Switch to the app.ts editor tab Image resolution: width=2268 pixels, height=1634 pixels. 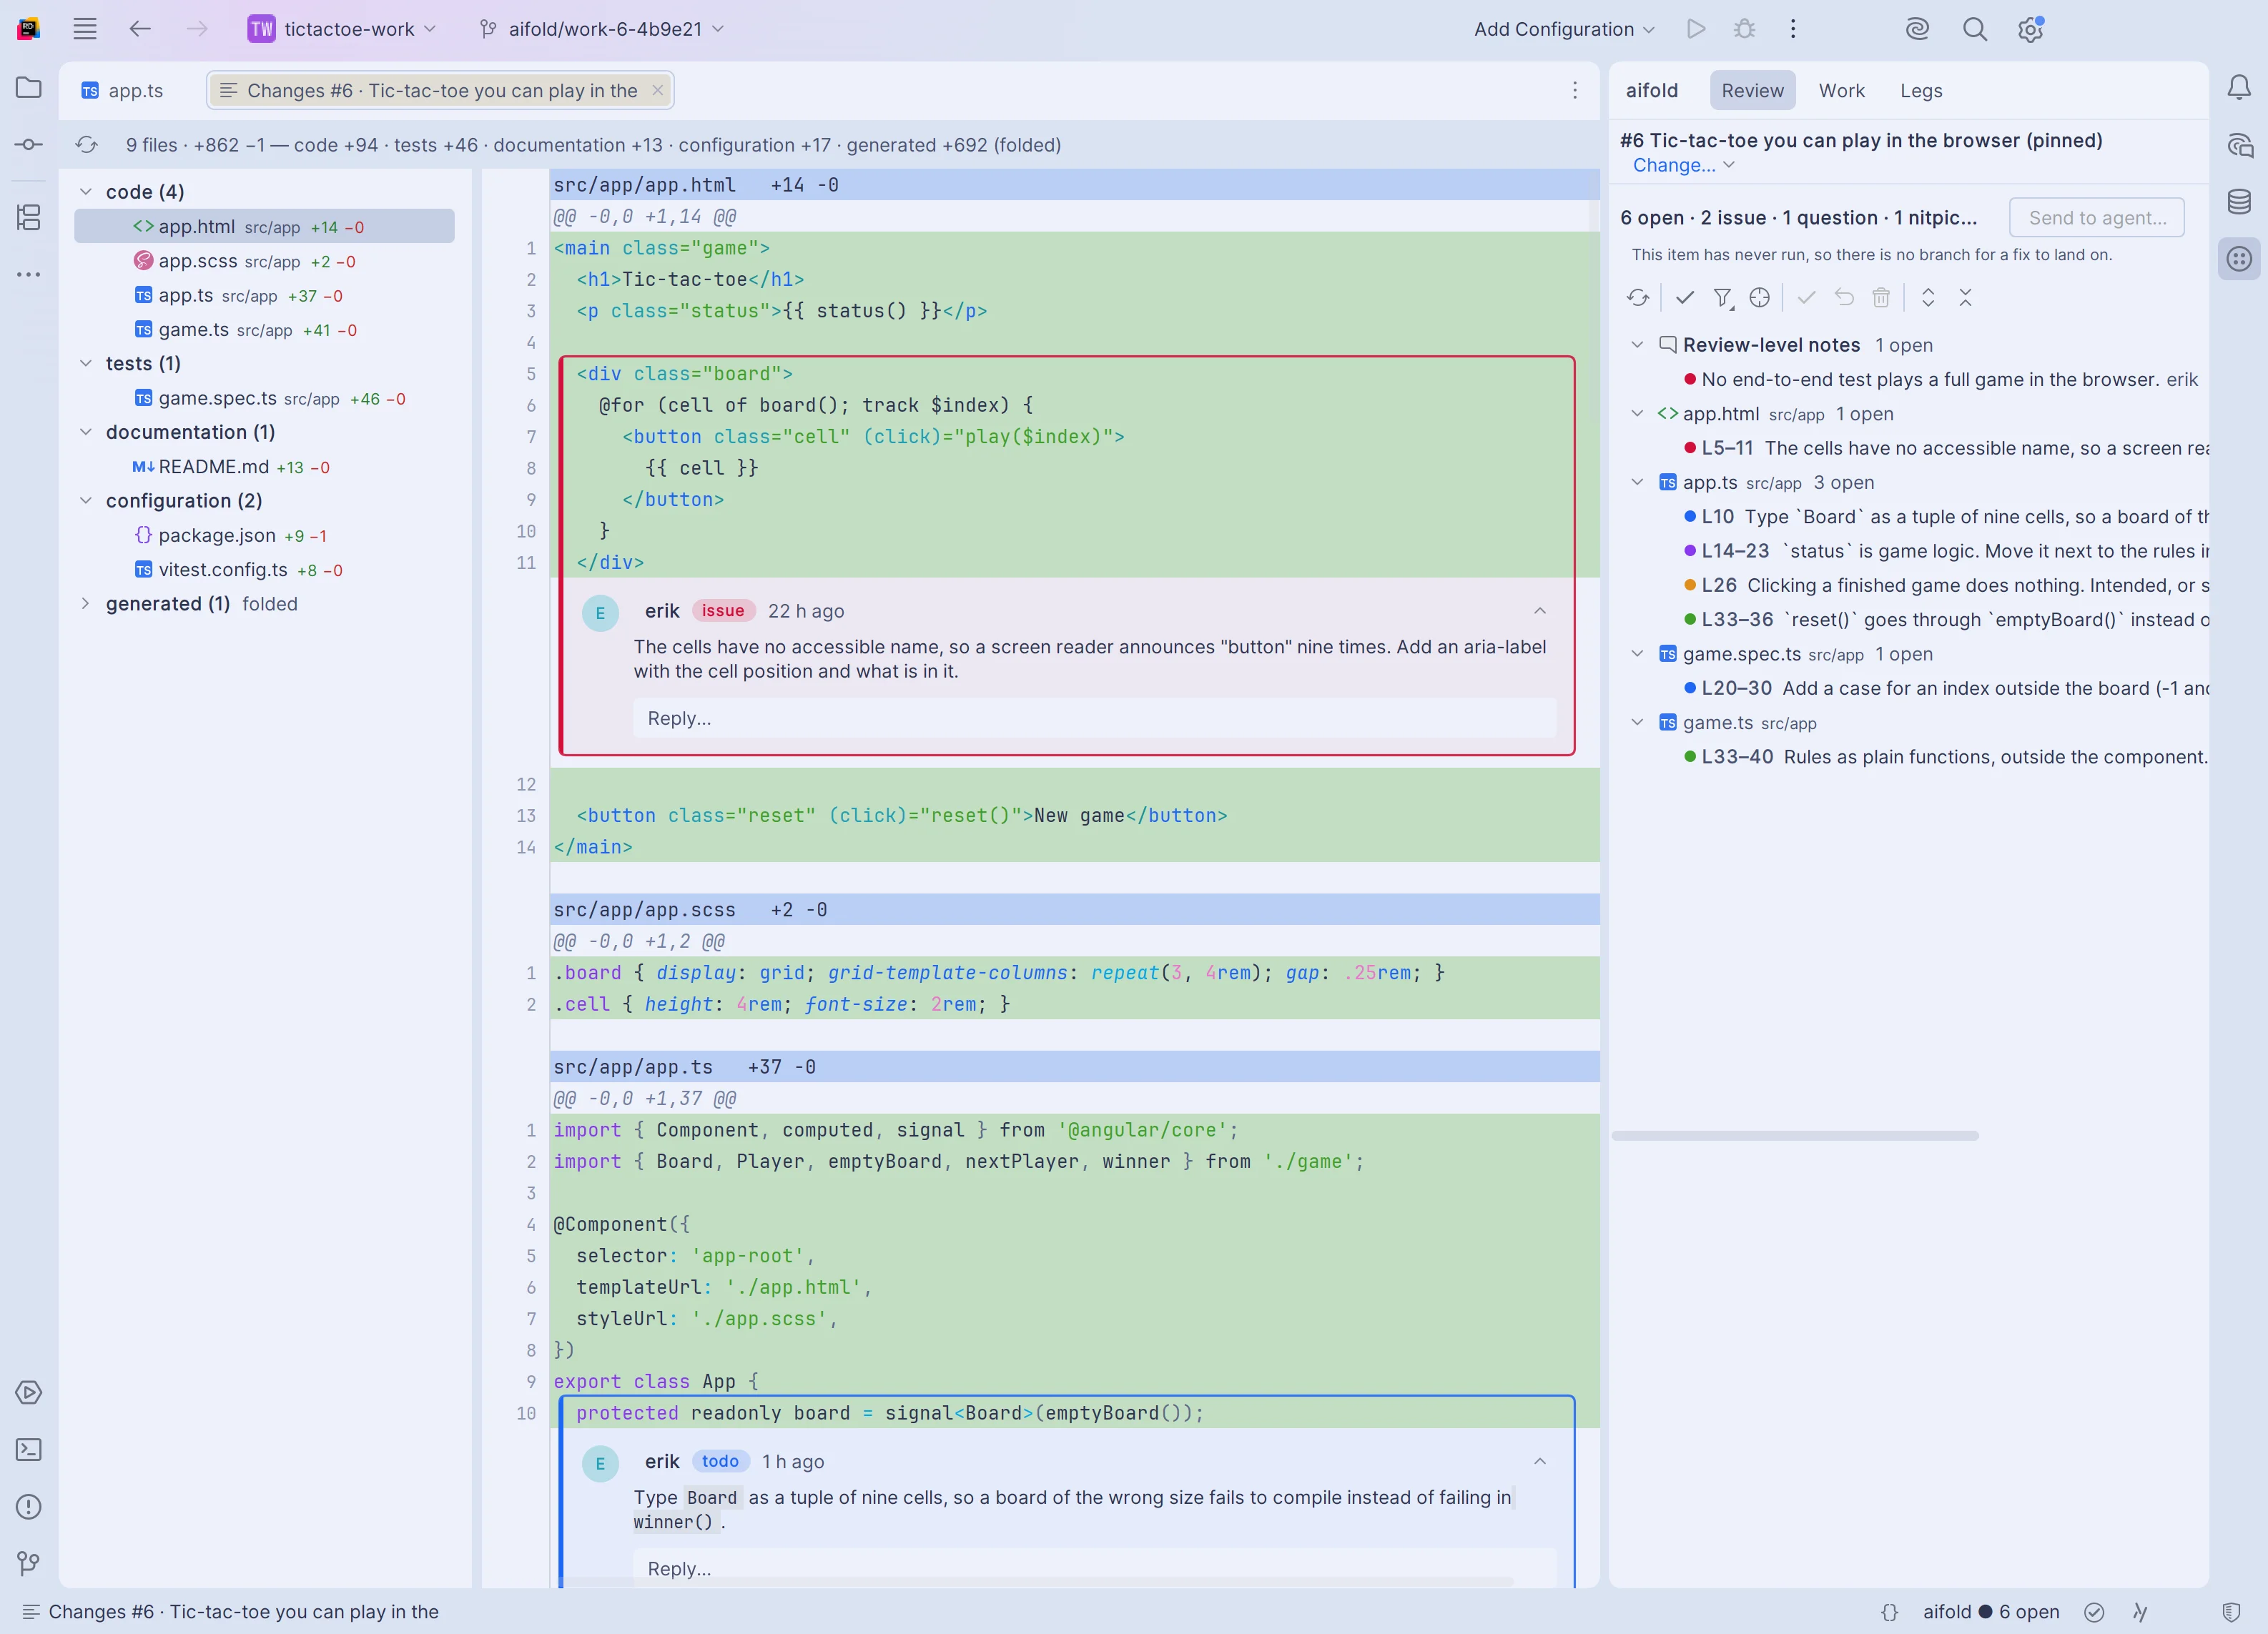123,90
